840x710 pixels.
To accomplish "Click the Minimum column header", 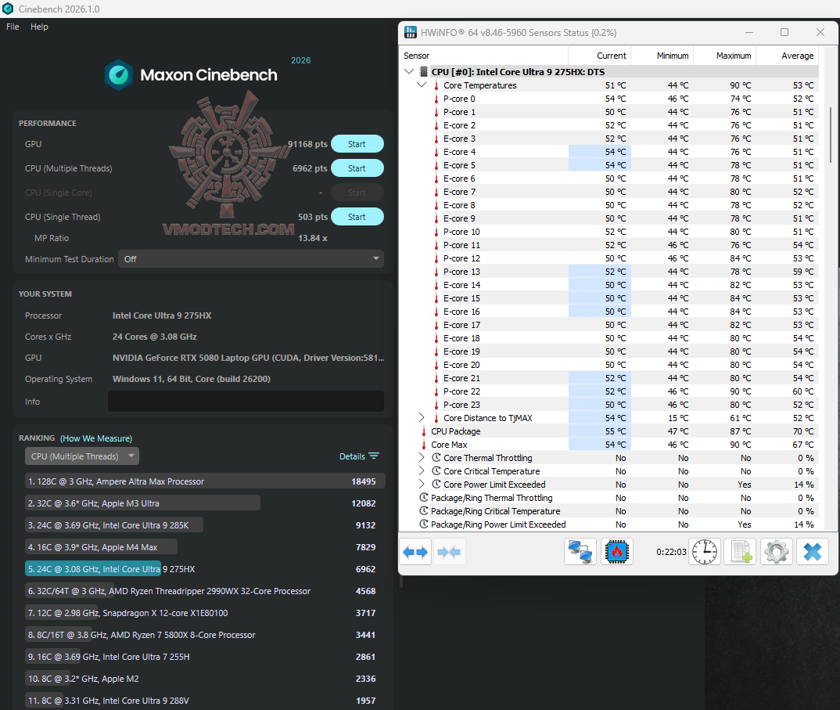I will point(662,56).
